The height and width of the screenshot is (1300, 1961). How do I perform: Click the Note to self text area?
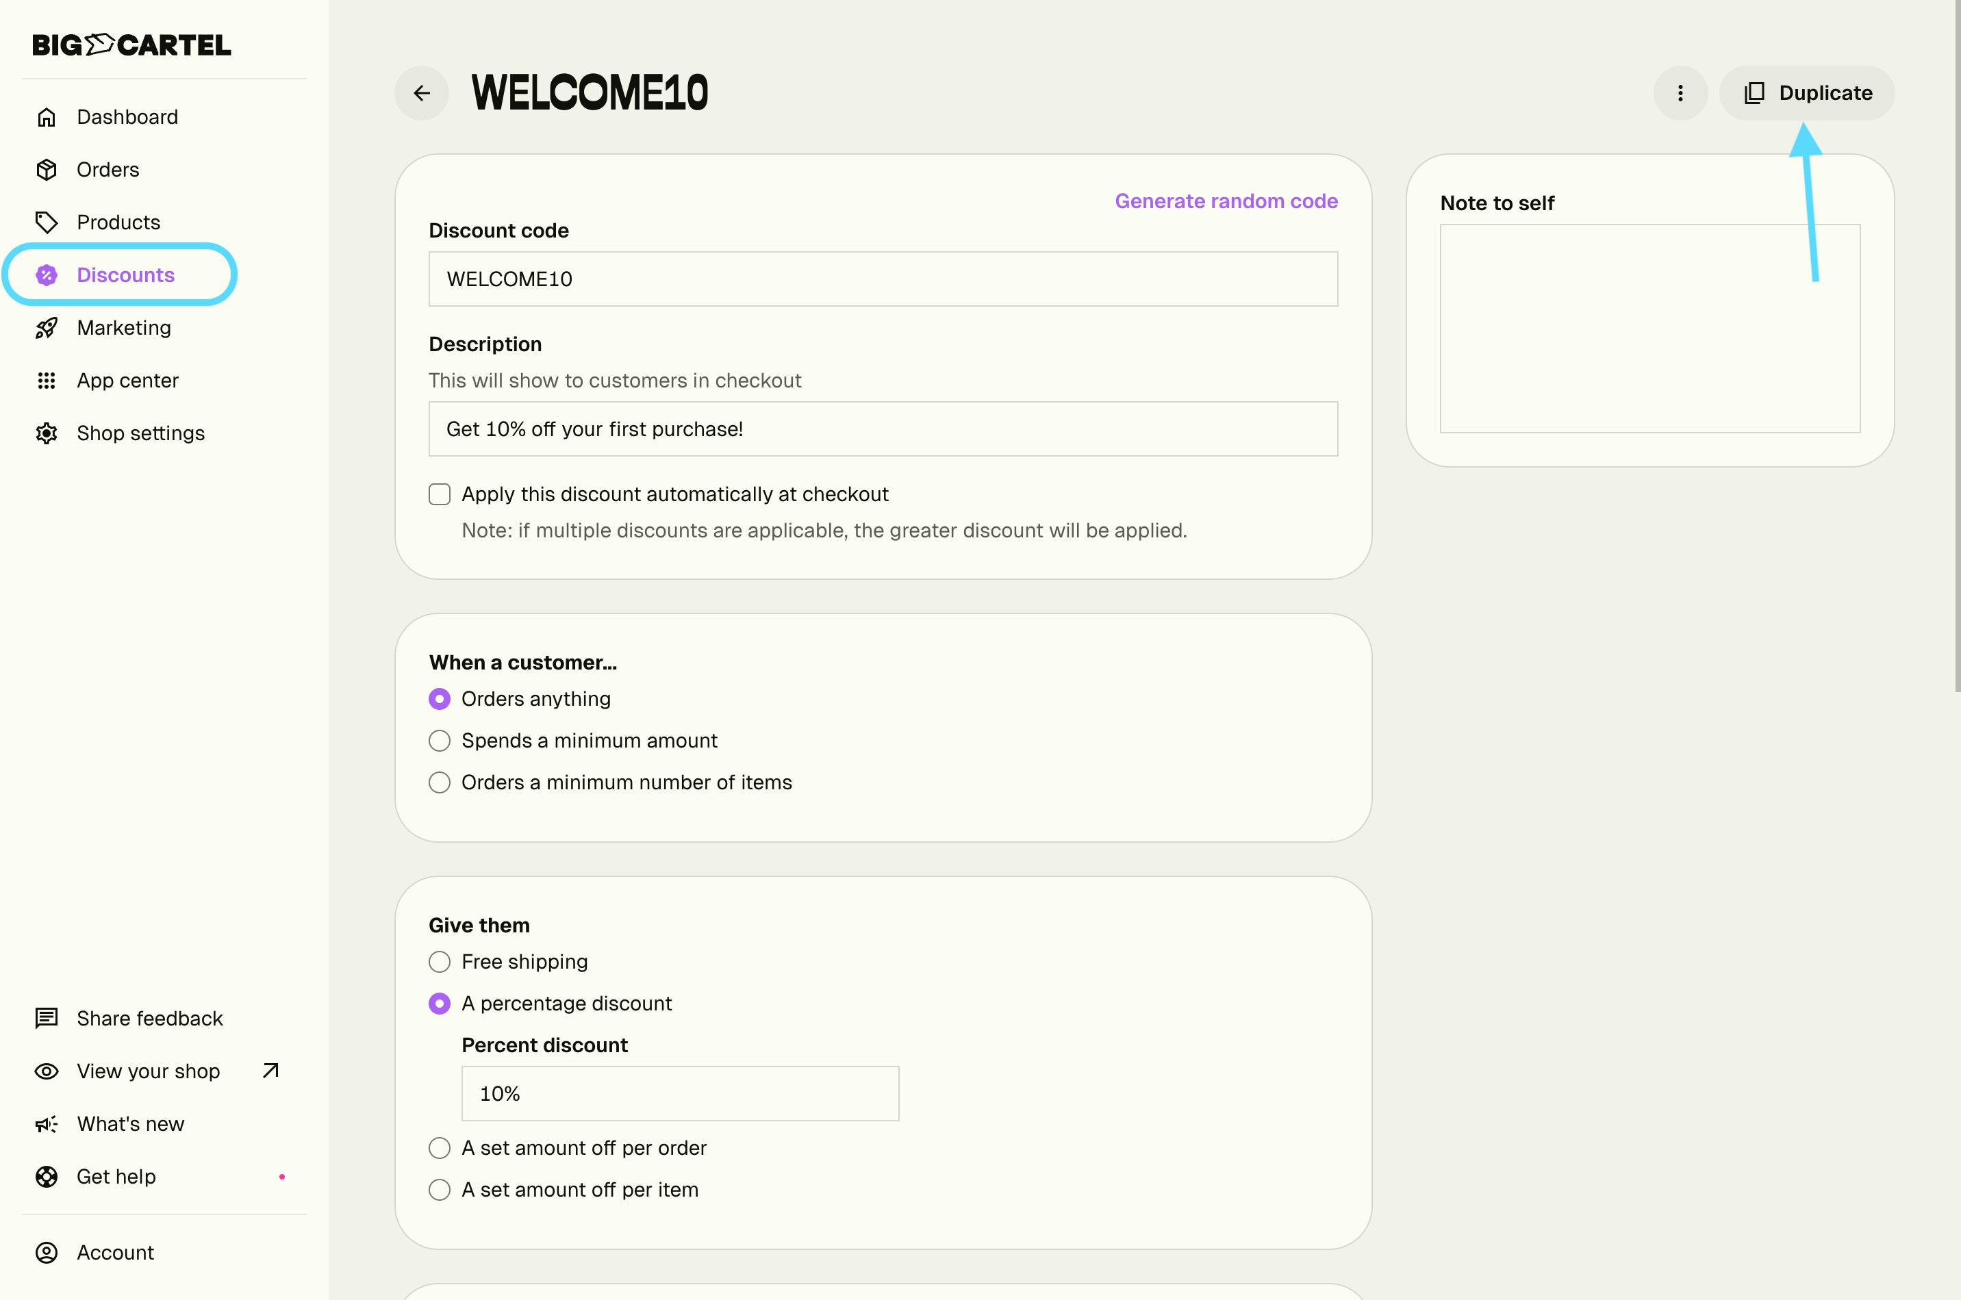coord(1649,329)
